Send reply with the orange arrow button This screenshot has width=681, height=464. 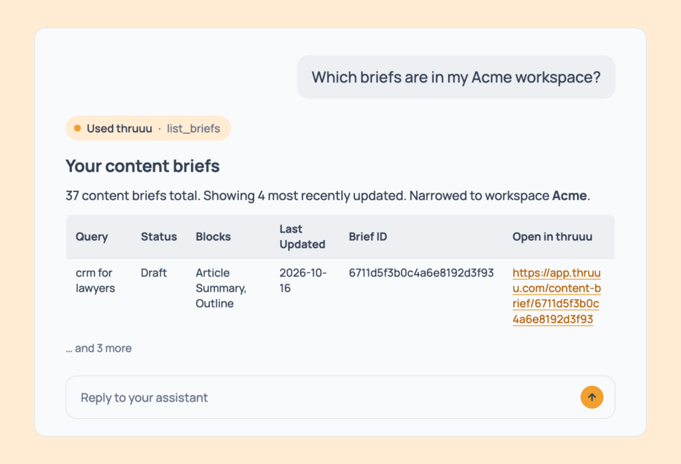click(591, 397)
